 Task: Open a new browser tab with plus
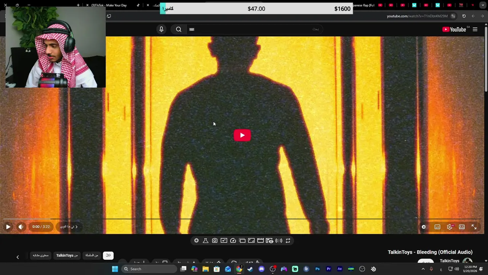(x=78, y=5)
